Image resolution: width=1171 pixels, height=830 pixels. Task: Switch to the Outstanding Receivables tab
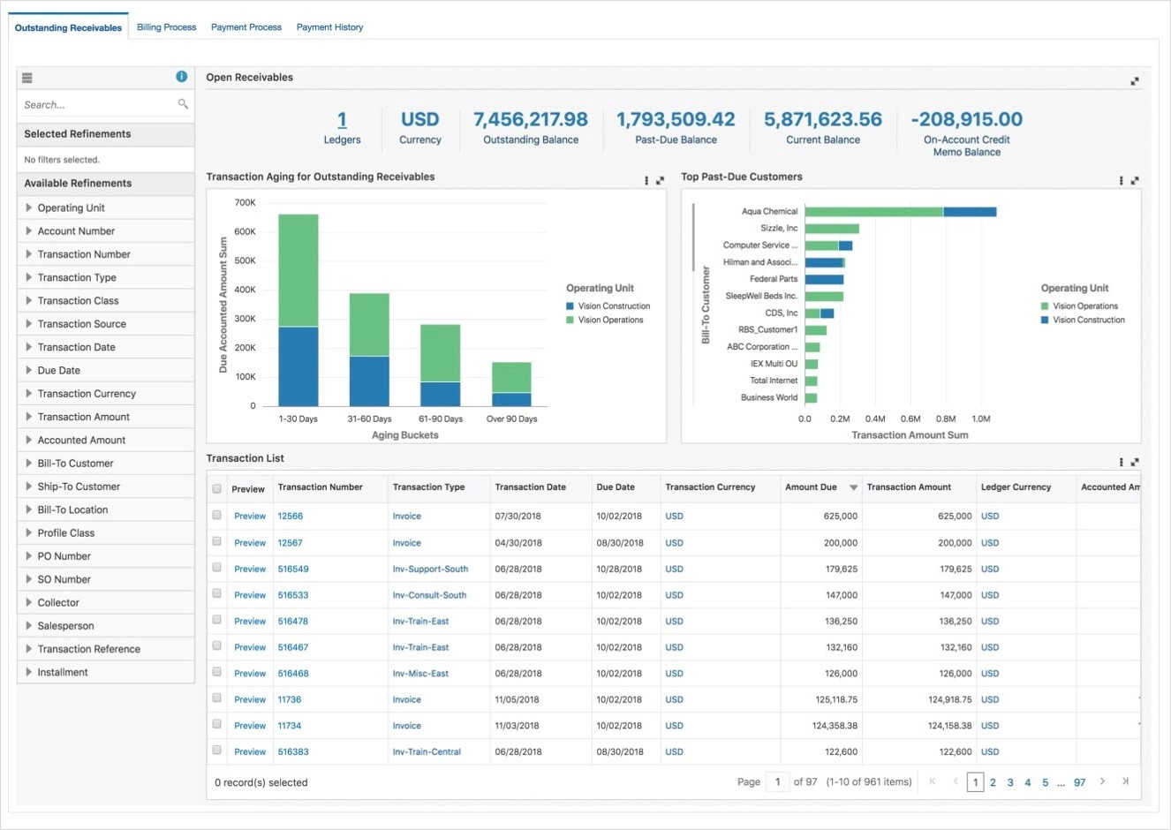pos(69,27)
